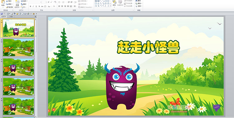The width and height of the screenshot is (234, 118).
Task: Click the Reset (重设) slide button
Action: click(x=24, y=4)
